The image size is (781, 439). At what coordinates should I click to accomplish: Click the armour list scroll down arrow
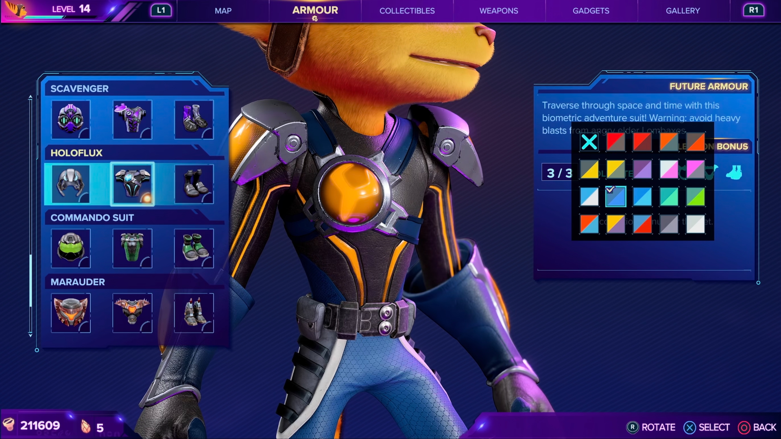[30, 335]
